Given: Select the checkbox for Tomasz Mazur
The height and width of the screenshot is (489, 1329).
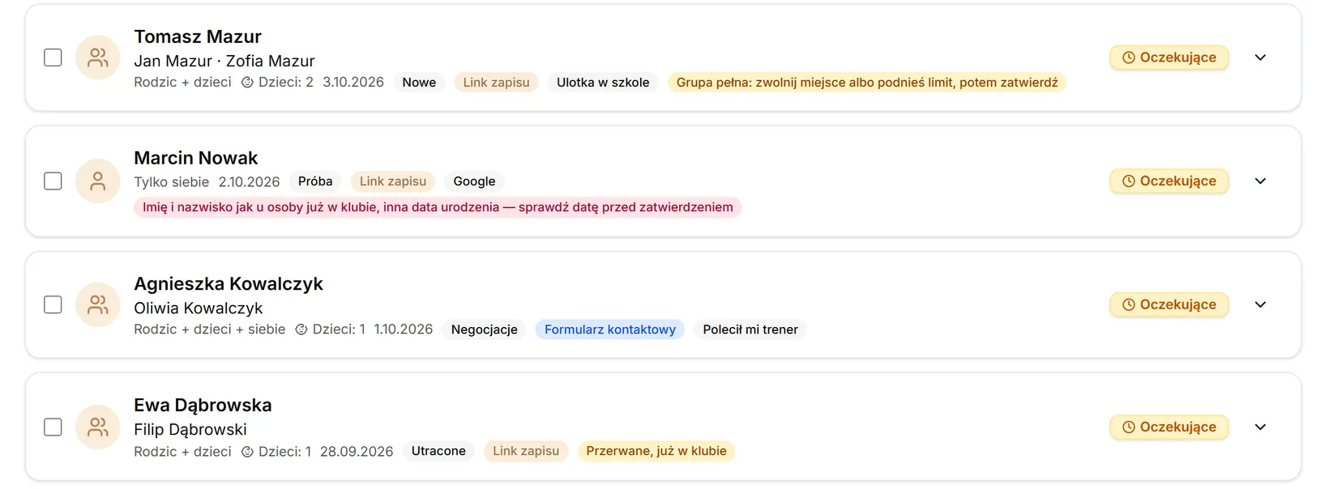Looking at the screenshot, I should 53,57.
